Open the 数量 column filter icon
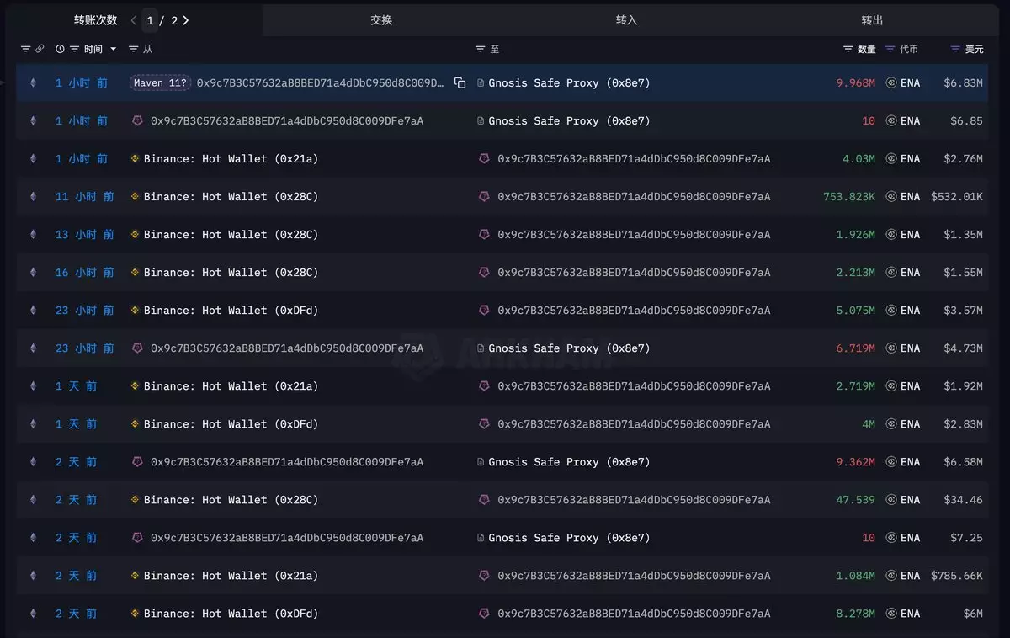Viewport: 1010px width, 638px height. 848,49
